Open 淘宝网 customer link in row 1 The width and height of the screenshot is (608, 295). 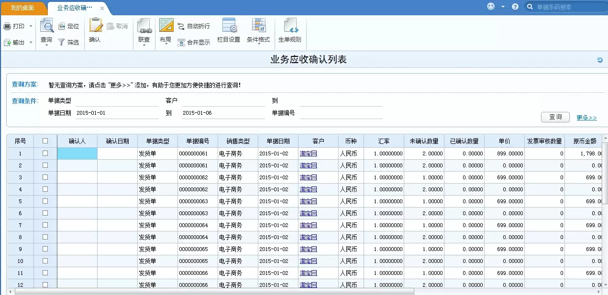(309, 153)
